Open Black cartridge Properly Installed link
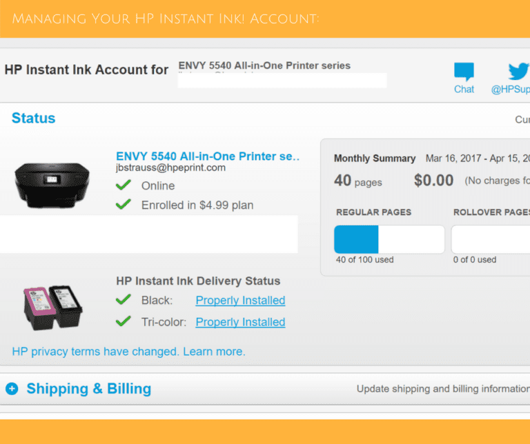This screenshot has height=444, width=530. click(240, 301)
